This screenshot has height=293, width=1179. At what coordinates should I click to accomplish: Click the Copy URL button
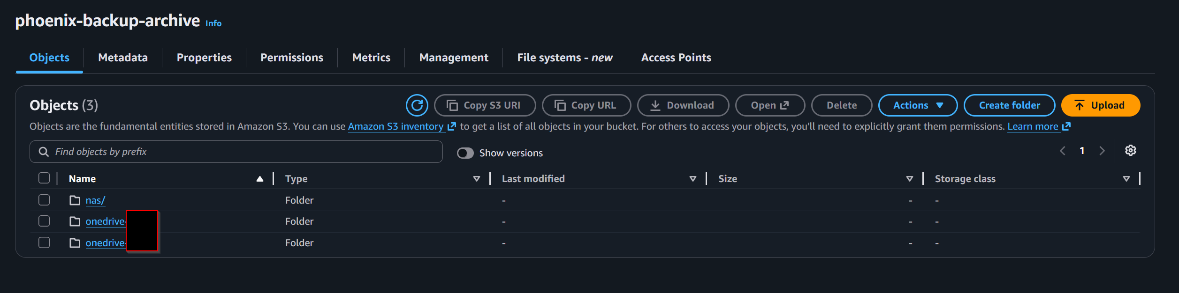[x=586, y=105]
